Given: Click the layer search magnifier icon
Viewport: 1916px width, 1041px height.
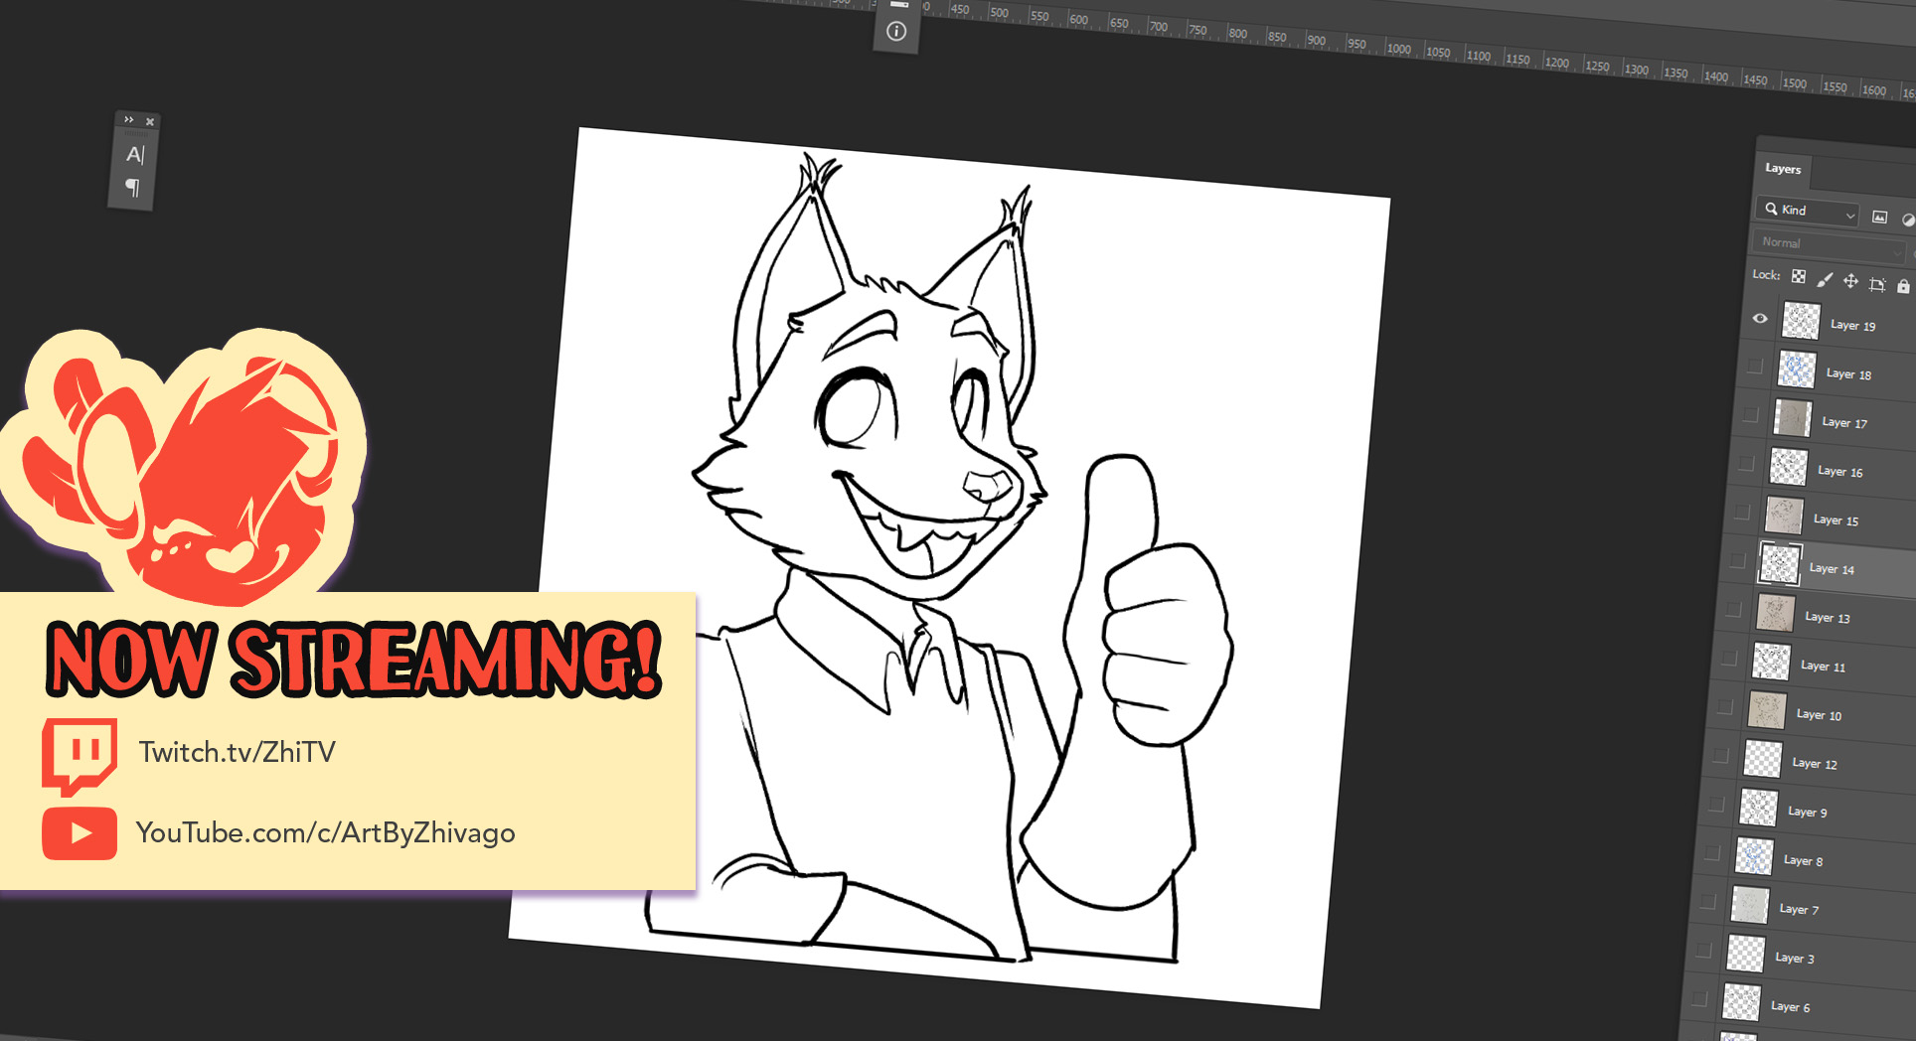Looking at the screenshot, I should (1771, 209).
